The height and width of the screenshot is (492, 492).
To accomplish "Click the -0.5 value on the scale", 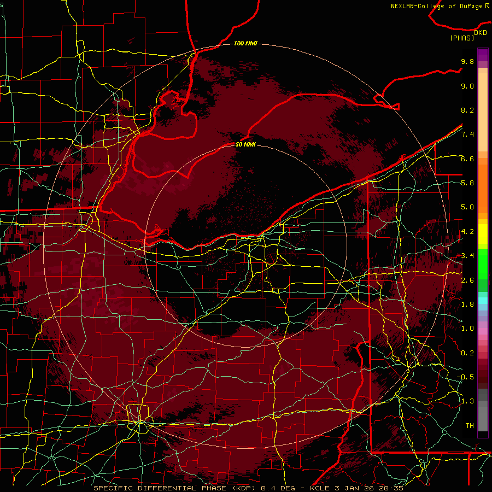I will (x=465, y=377).
